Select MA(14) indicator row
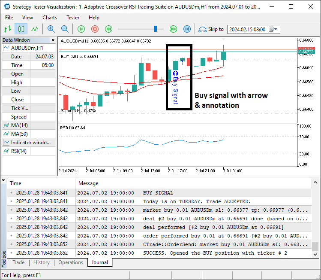 pyautogui.click(x=29, y=125)
